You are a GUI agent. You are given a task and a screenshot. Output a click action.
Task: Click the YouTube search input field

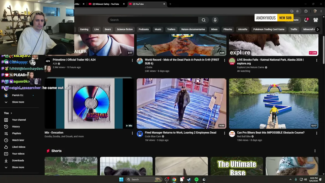[x=153, y=20]
